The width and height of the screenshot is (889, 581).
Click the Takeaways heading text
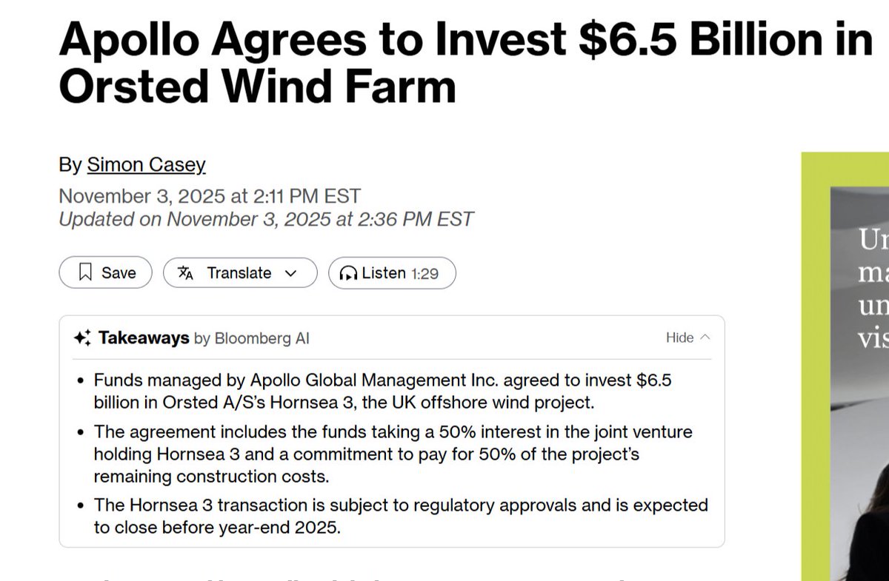(x=144, y=338)
